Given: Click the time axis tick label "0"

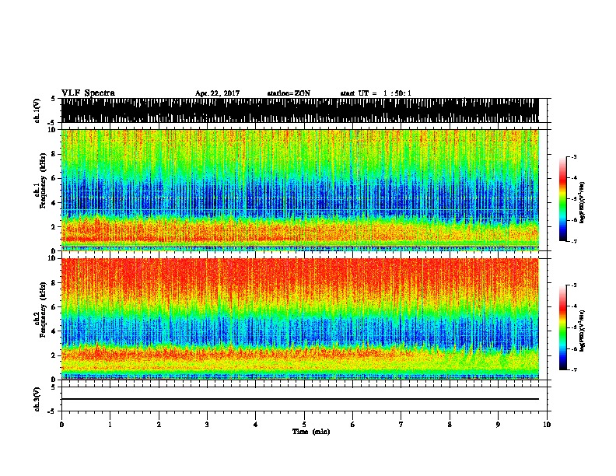Looking at the screenshot, I should pos(61,425).
